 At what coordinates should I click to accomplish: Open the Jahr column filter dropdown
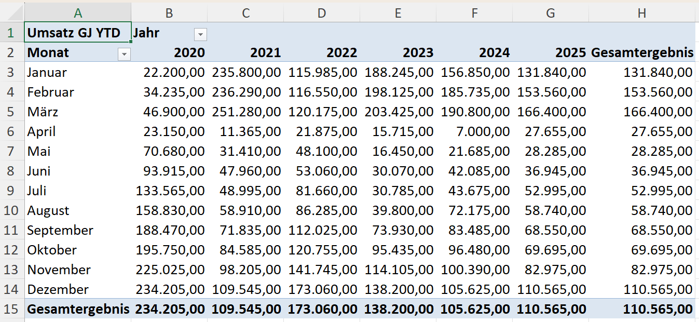pyautogui.click(x=200, y=34)
